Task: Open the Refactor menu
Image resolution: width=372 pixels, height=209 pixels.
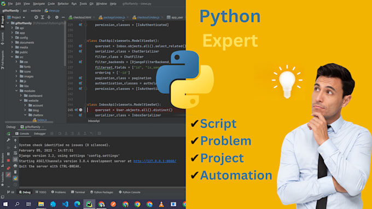Action: click(x=63, y=4)
